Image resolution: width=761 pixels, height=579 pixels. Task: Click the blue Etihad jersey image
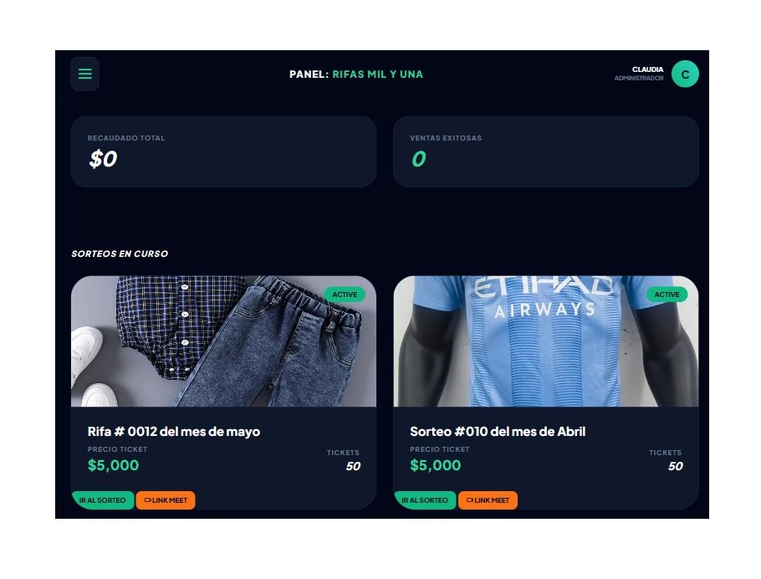tap(546, 341)
